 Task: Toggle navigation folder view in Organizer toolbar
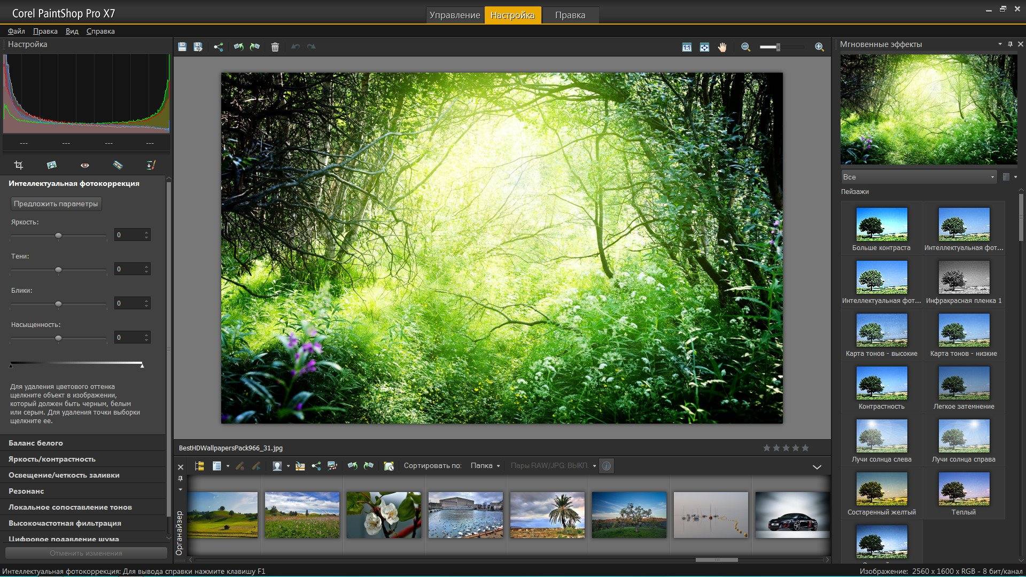point(199,466)
